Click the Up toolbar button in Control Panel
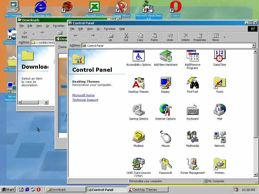The image size is (259, 194). (x=110, y=37)
